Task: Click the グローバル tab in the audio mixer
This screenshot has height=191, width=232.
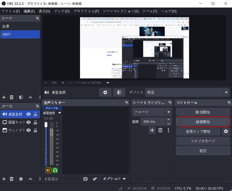Action: [x=52, y=108]
